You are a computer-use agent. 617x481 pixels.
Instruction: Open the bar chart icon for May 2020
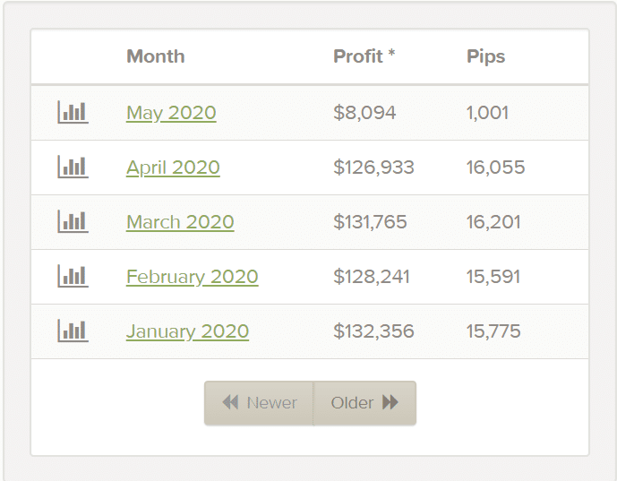tap(73, 112)
